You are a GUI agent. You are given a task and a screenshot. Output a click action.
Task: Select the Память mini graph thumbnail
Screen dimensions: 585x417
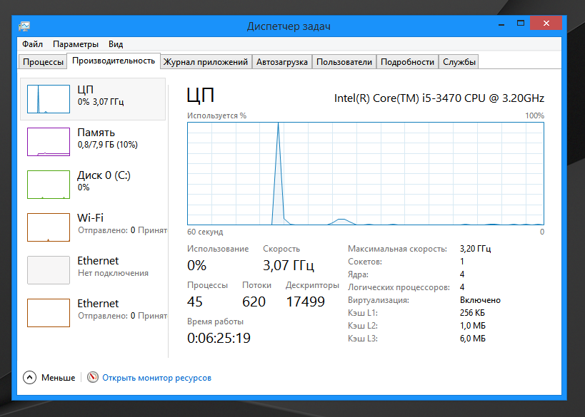pyautogui.click(x=49, y=142)
